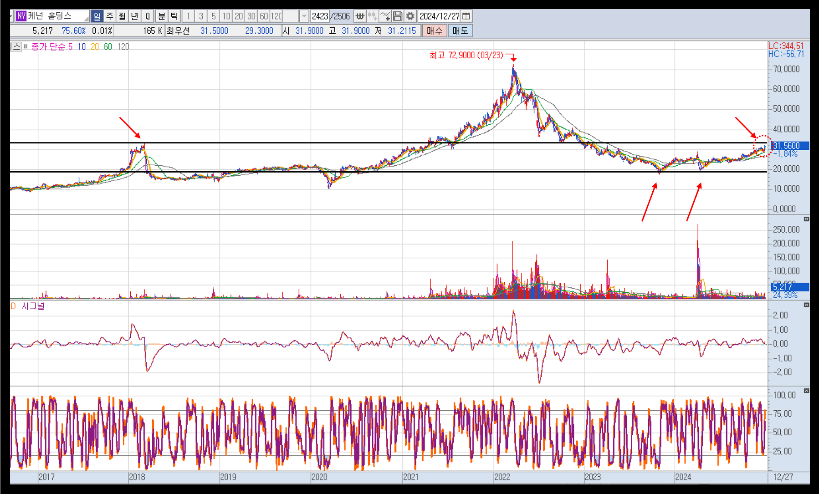This screenshot has height=494, width=819.
Task: Toggle won currency conversion icon
Action: tap(360, 16)
